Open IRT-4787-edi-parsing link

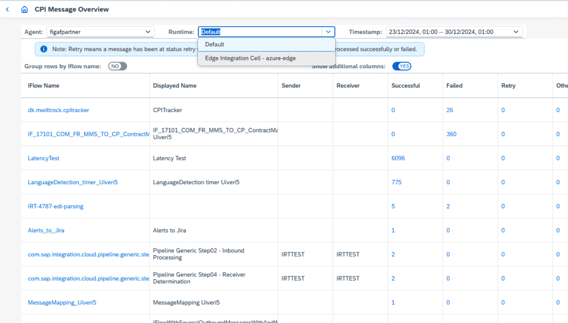55,206
